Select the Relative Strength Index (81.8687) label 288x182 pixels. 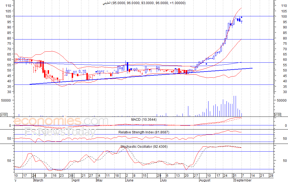pyautogui.click(x=144, y=132)
